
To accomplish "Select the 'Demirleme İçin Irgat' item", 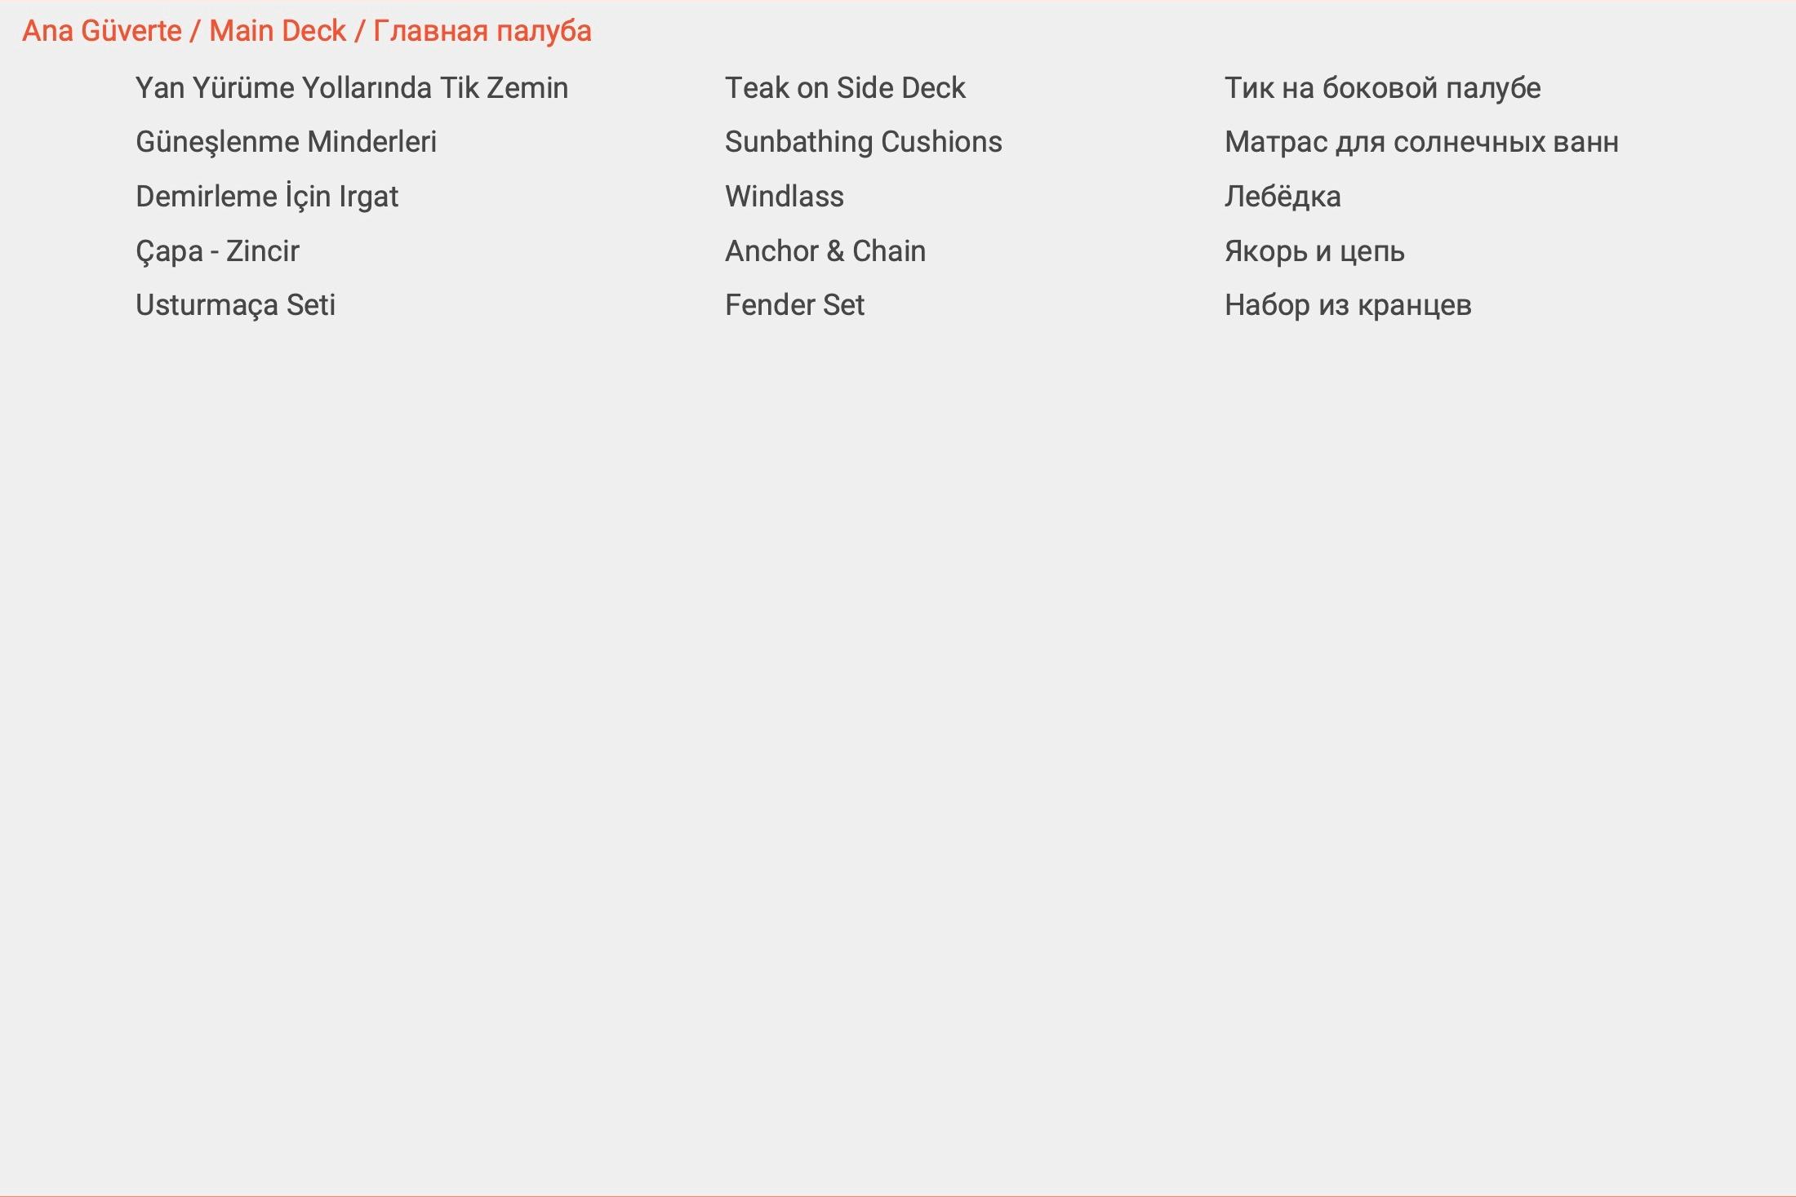I will pyautogui.click(x=267, y=197).
